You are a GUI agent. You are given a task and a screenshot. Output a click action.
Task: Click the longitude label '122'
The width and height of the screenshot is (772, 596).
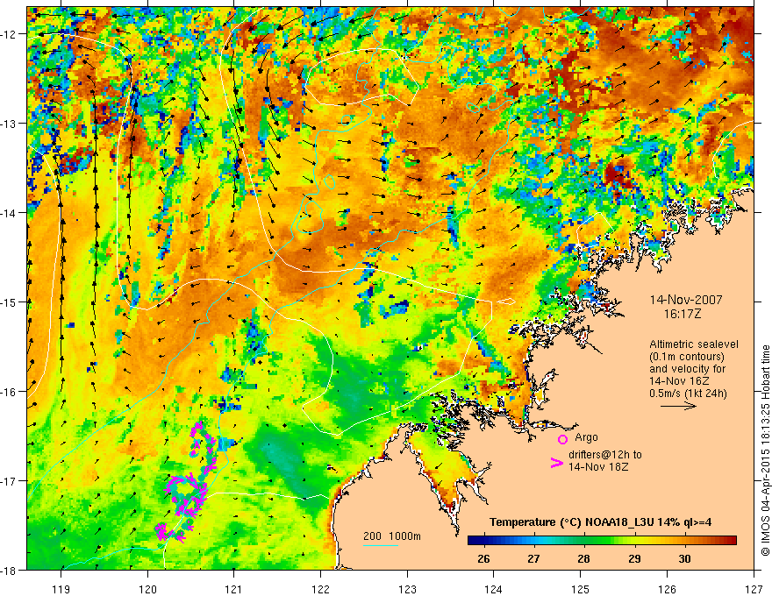click(320, 589)
